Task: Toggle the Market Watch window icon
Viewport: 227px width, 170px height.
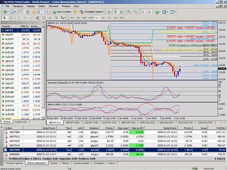Action: coord(21,12)
